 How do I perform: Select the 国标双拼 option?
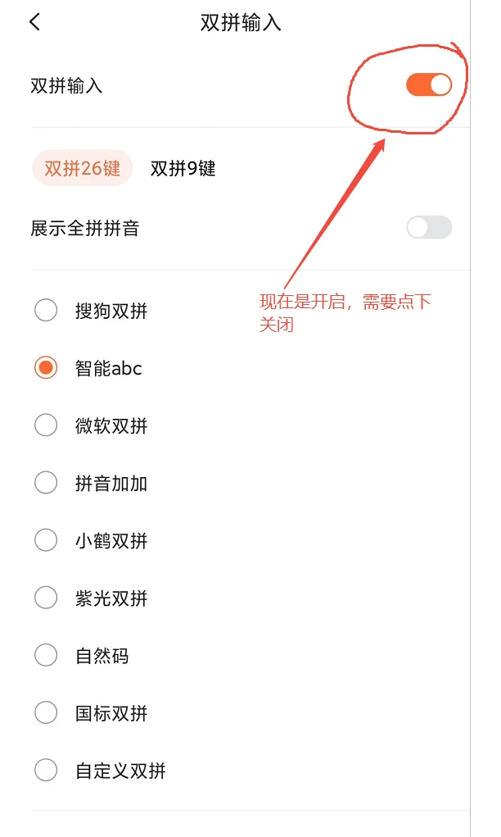click(46, 713)
